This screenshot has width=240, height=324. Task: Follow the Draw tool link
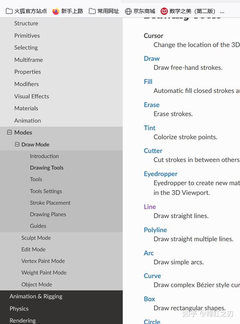pos(152,59)
